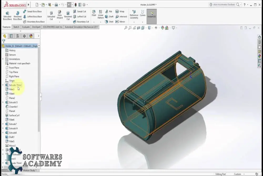This screenshot has height=176, width=263.
Task: Open PropertyManager tab icon
Action: click(11, 36)
